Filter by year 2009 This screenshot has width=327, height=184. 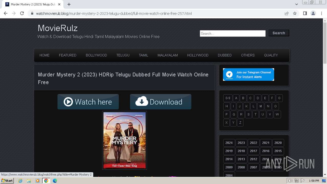(229, 167)
